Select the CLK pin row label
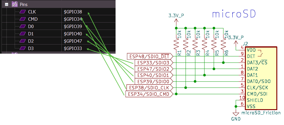 [31, 12]
